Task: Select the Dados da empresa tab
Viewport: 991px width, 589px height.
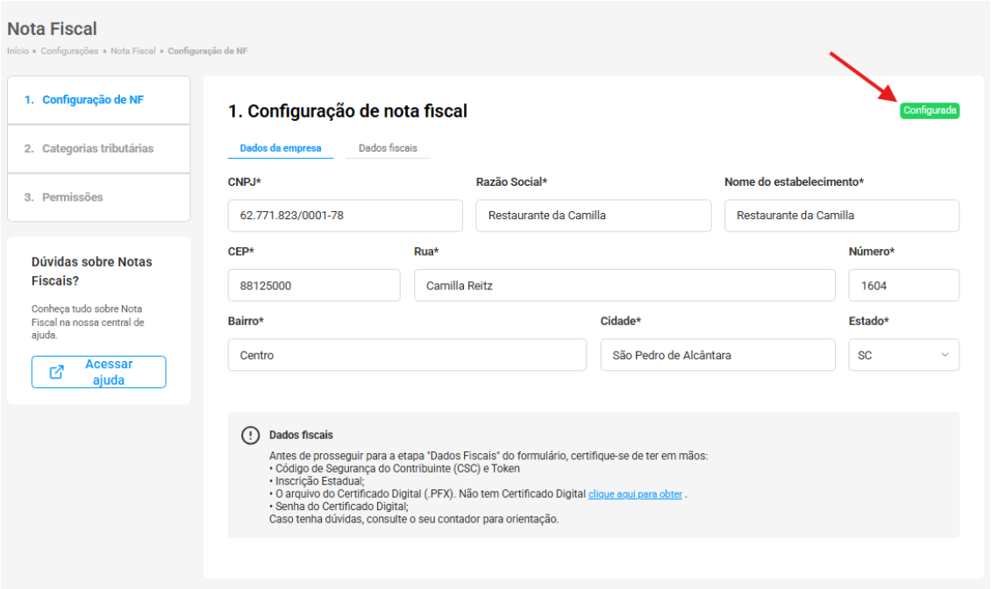Action: point(280,148)
